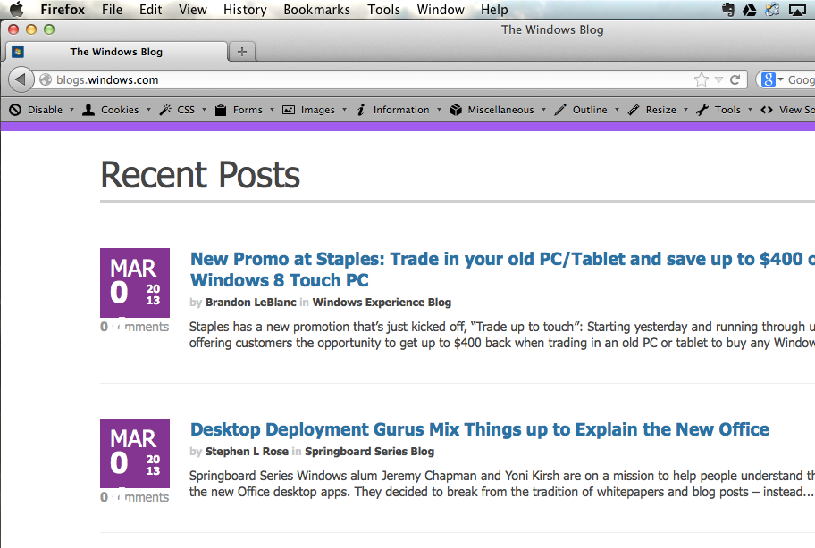The image size is (815, 548).
Task: Open the Google search engine selector
Action: pyautogui.click(x=772, y=79)
